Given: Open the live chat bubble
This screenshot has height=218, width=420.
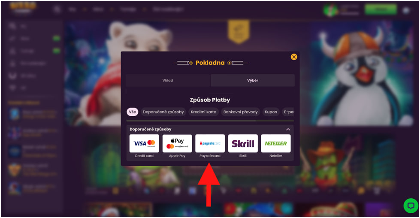Looking at the screenshot, I should click(411, 206).
